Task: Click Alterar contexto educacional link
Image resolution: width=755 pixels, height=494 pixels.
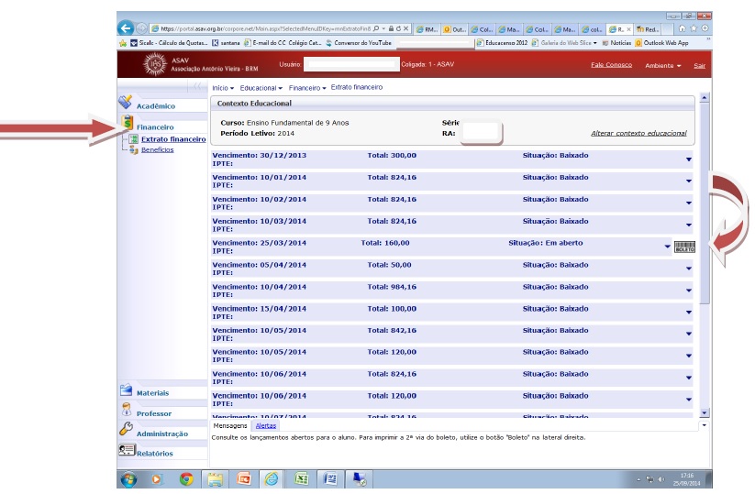Action: [638, 133]
